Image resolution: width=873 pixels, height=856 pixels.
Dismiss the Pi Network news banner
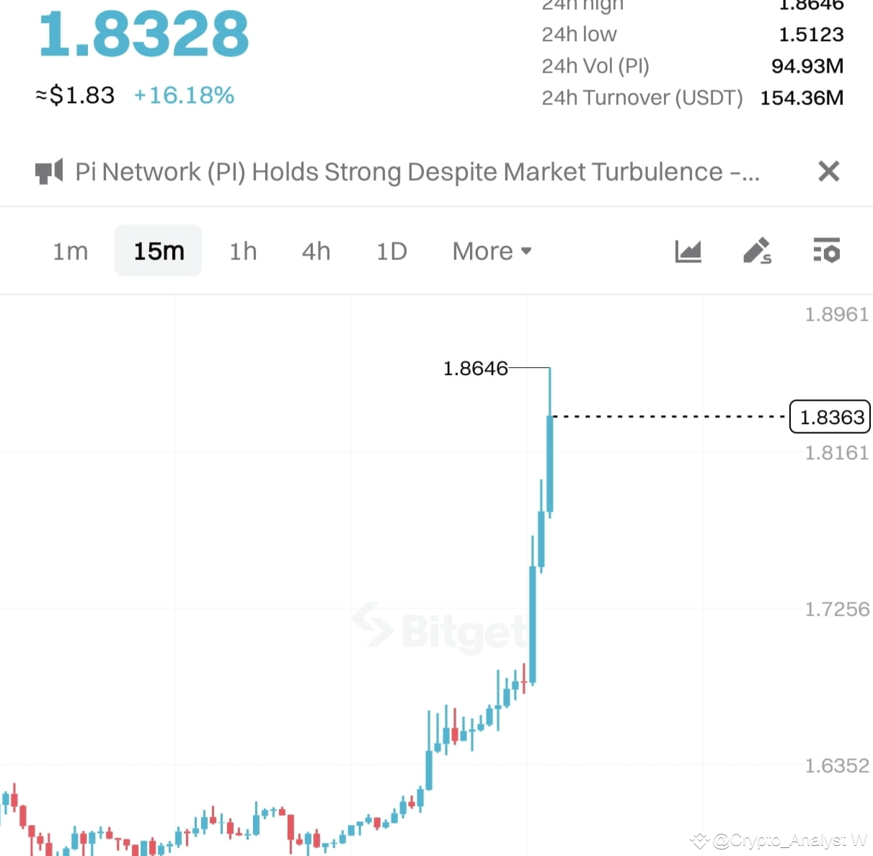point(828,172)
